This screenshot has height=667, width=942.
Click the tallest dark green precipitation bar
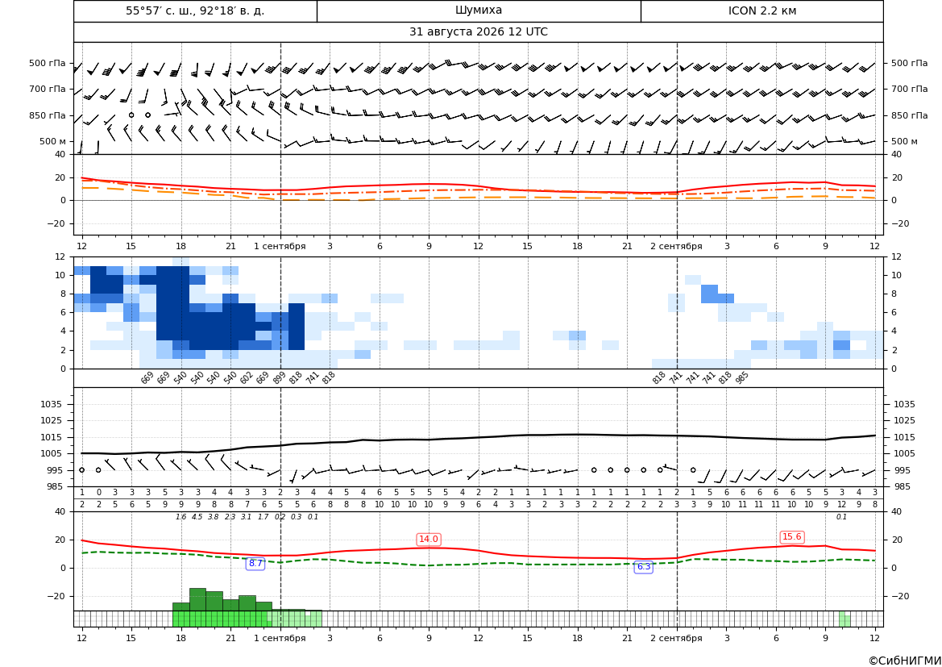point(197,599)
